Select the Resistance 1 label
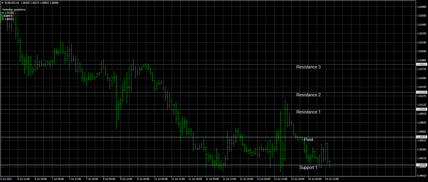This screenshot has width=428, height=182. click(x=308, y=112)
